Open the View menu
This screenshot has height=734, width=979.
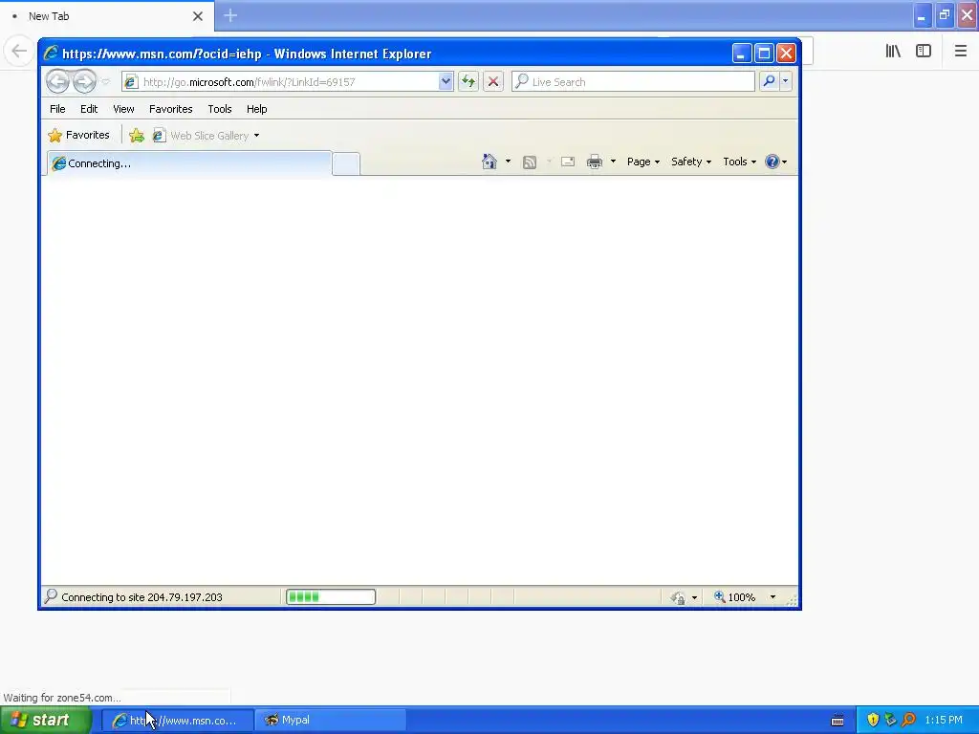[123, 109]
